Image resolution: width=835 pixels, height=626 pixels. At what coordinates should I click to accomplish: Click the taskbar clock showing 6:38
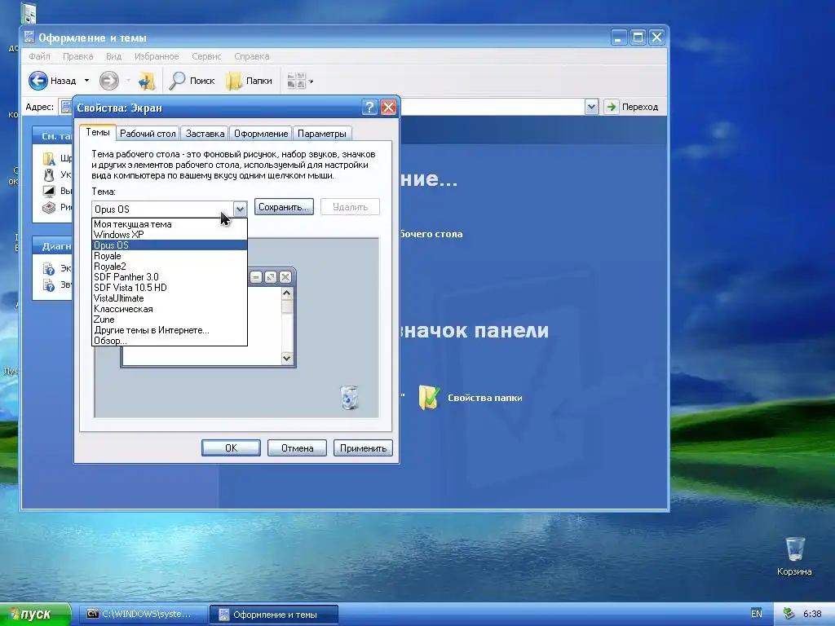[x=812, y=614]
